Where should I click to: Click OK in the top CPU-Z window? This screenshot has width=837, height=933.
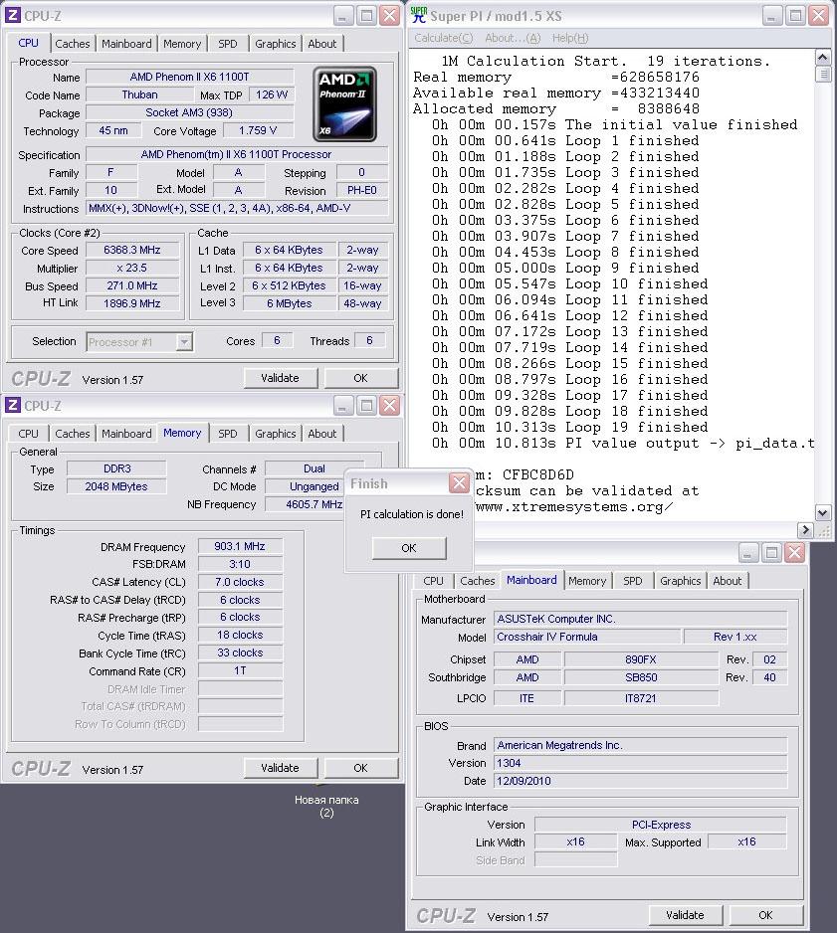[360, 378]
